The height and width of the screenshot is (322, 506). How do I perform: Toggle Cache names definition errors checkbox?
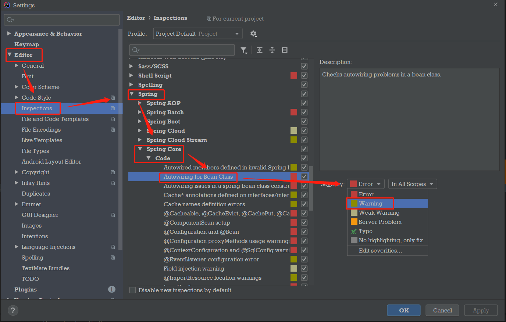coord(304,204)
